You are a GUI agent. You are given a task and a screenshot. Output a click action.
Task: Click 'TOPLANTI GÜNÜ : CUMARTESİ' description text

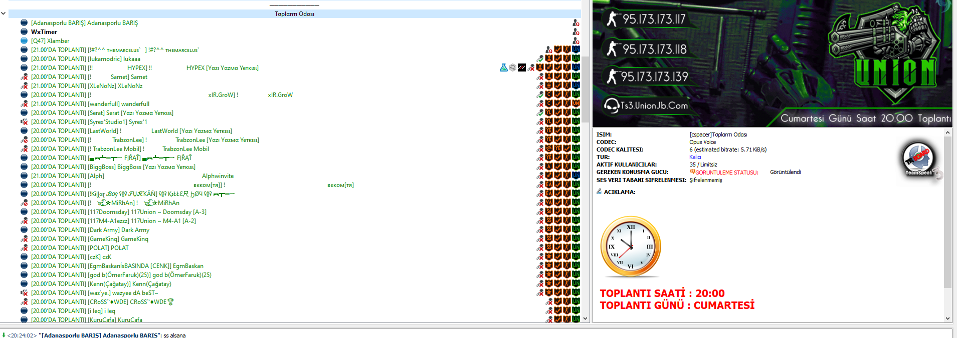tap(677, 305)
